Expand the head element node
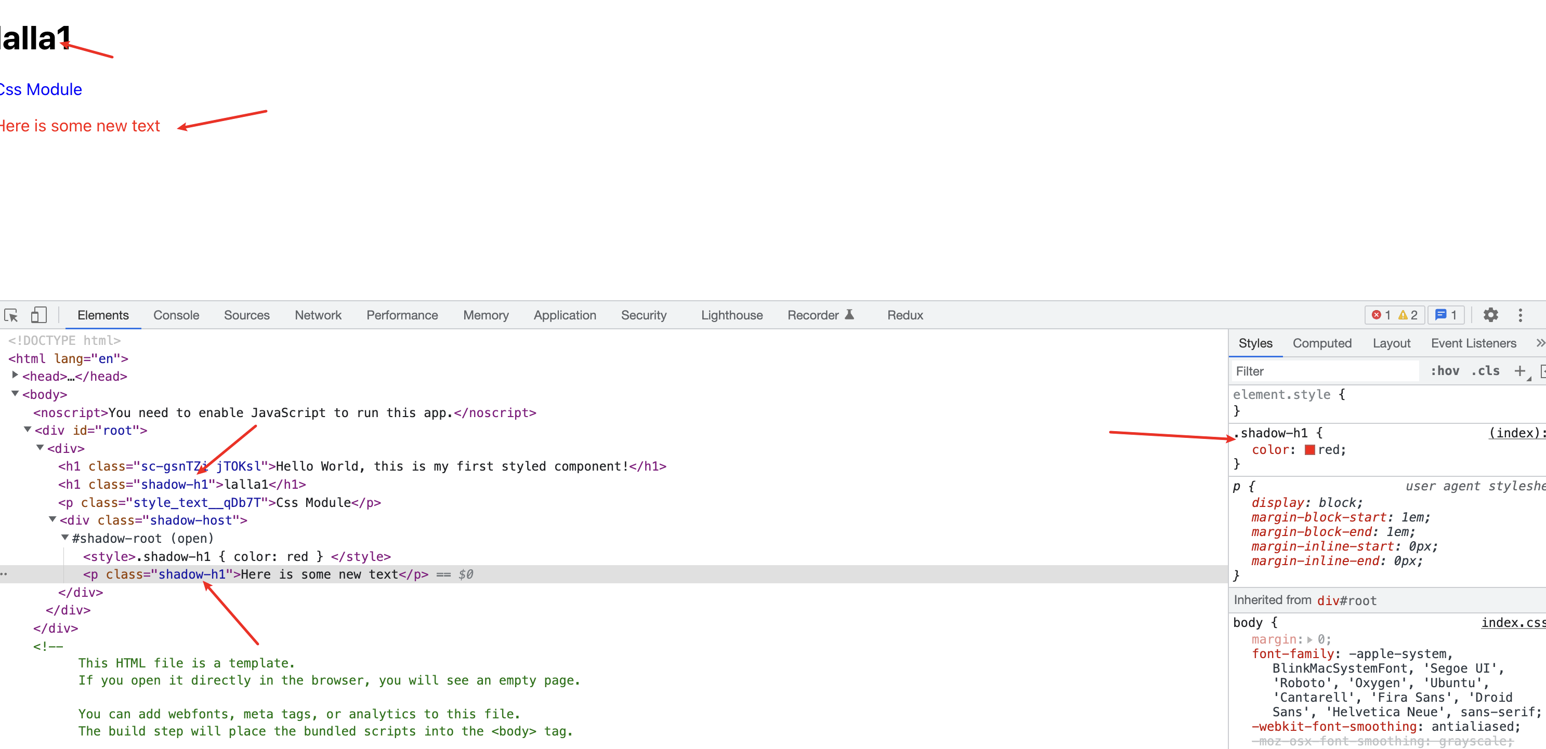 [15, 376]
